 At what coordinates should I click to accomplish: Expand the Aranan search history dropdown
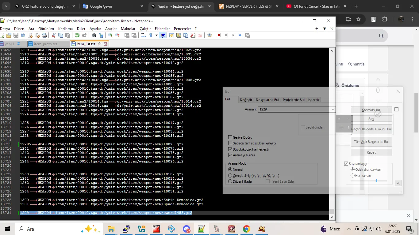coord(333,109)
